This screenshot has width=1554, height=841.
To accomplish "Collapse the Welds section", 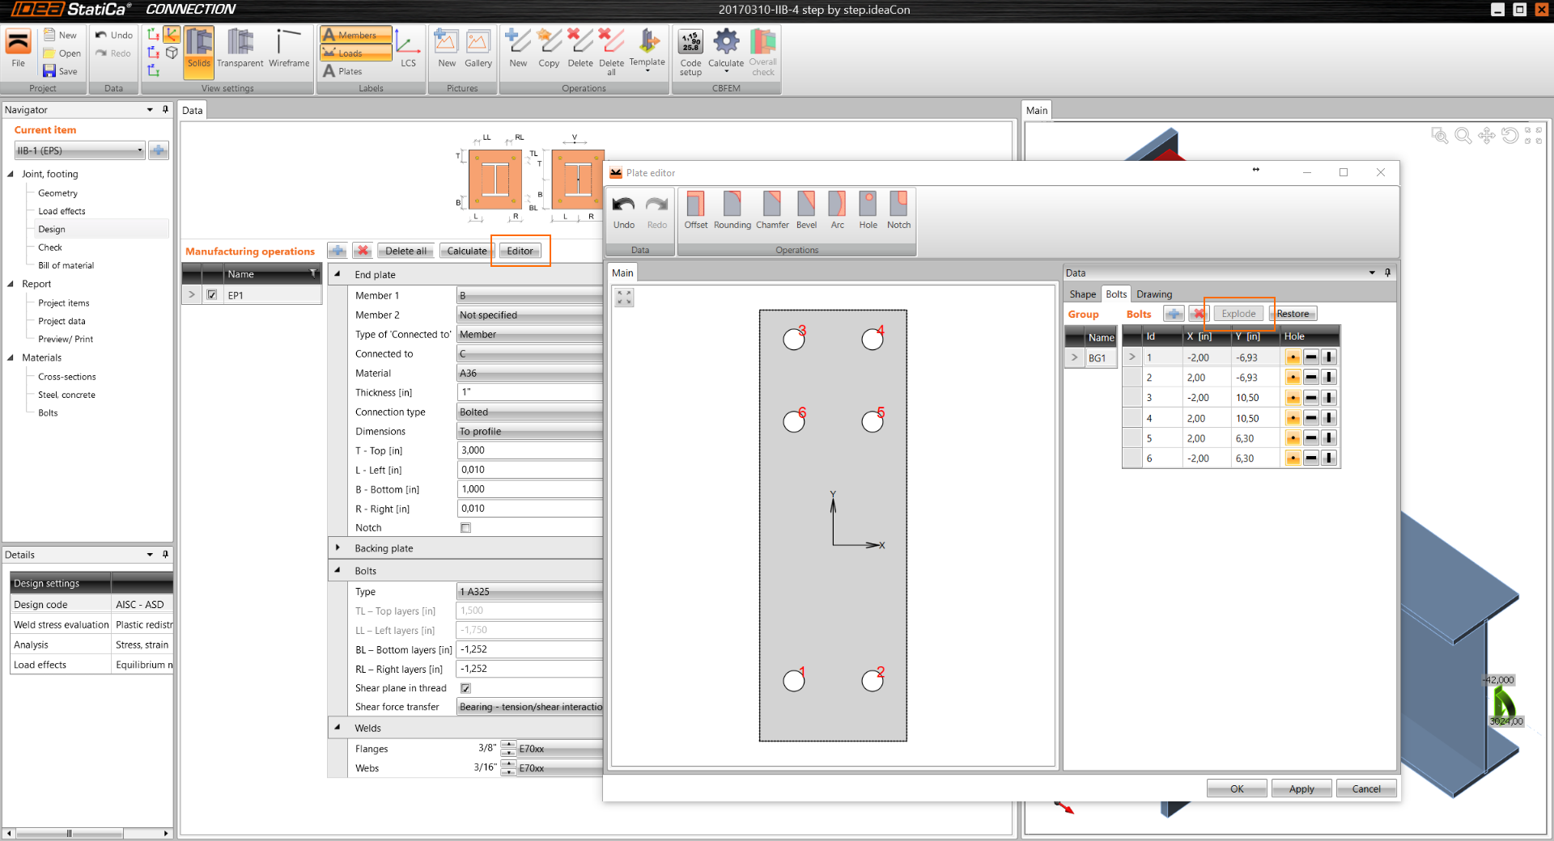I will pyautogui.click(x=338, y=728).
